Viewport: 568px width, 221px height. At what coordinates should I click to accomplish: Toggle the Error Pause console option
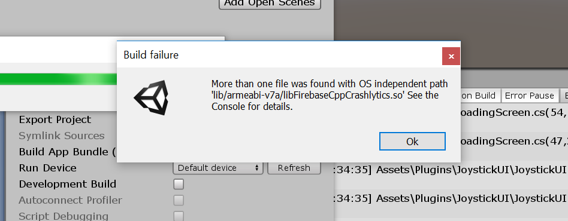click(x=529, y=96)
